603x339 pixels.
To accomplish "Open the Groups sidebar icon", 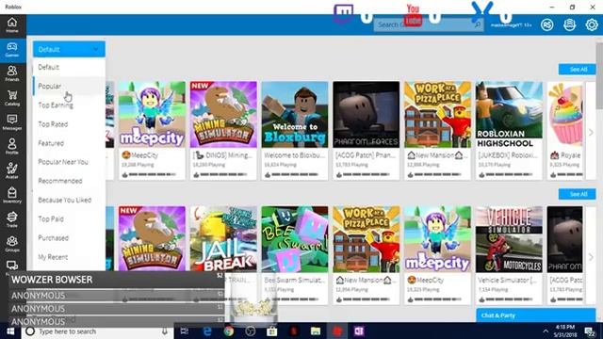I will (12, 244).
